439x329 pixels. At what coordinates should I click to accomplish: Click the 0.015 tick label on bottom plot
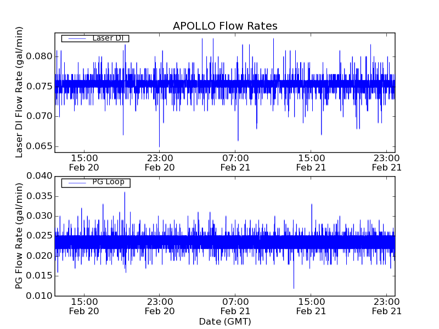click(x=39, y=276)
